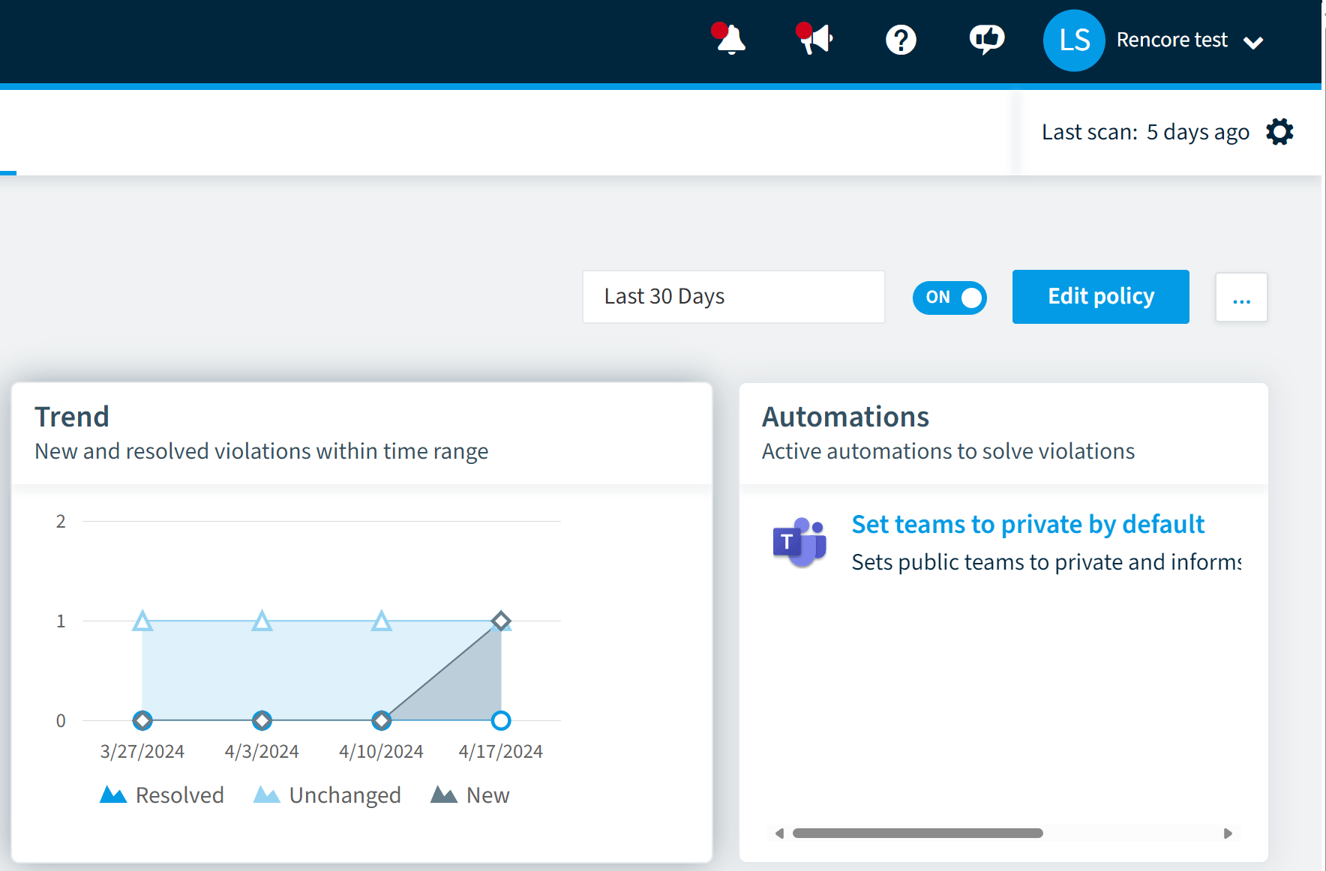Viewport: 1326px width, 871px height.
Task: Click the Automations horizontal scrollbar thumb
Action: [x=917, y=834]
